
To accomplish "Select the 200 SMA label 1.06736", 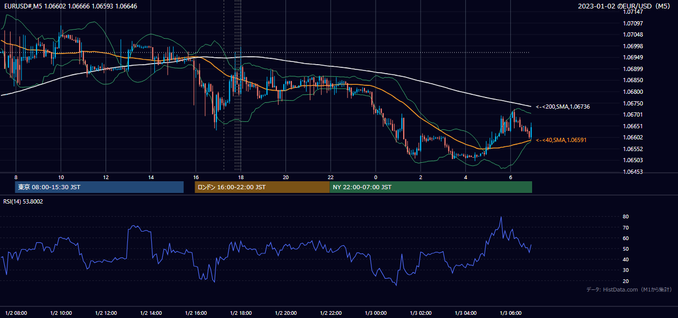I will click(563, 107).
